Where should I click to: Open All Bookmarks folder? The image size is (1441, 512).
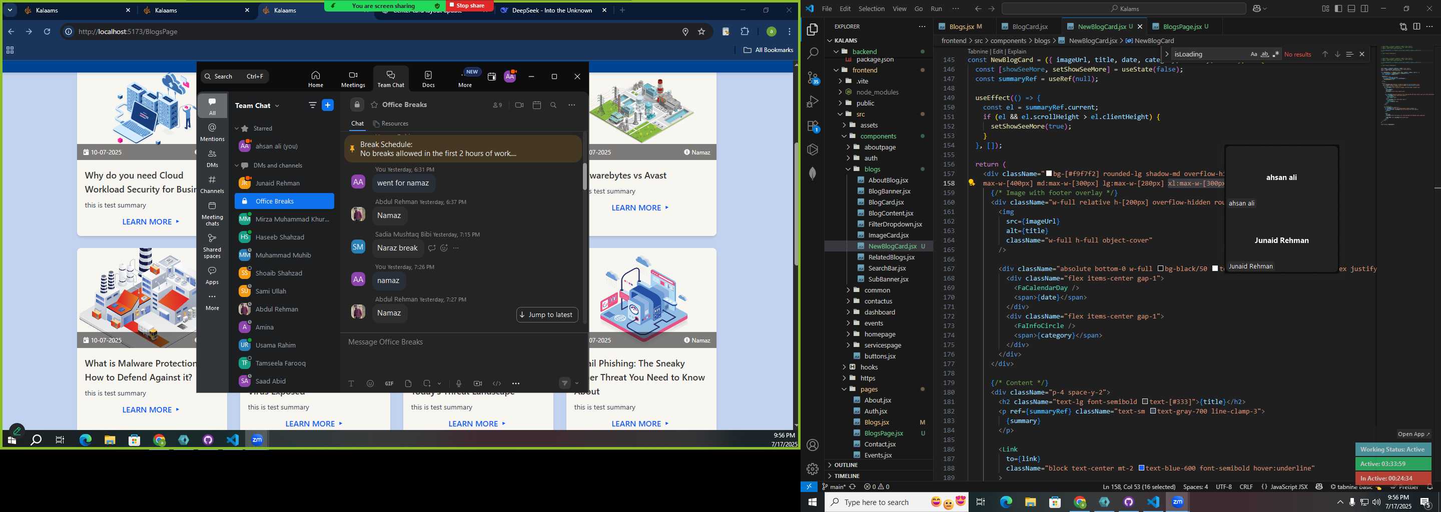pos(769,49)
